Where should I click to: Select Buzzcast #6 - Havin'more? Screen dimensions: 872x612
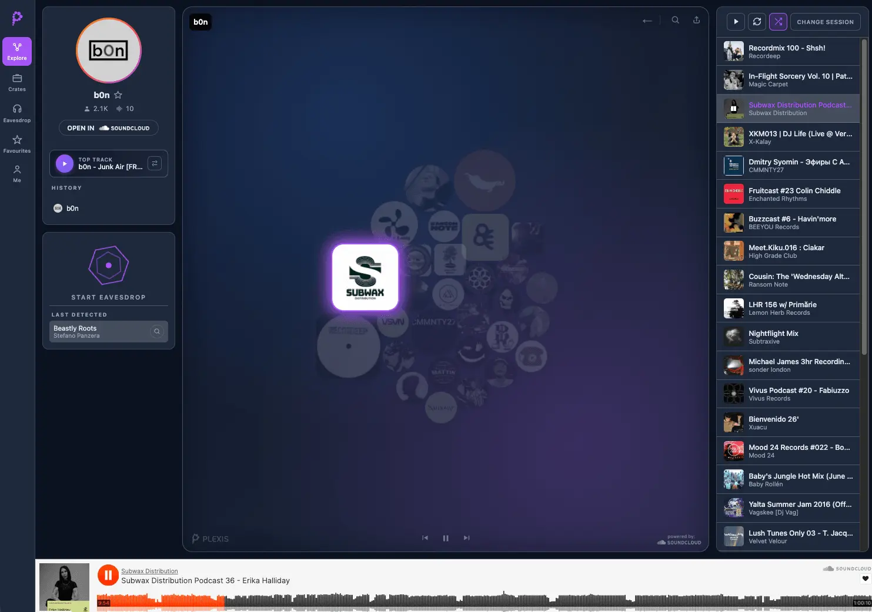[788, 223]
